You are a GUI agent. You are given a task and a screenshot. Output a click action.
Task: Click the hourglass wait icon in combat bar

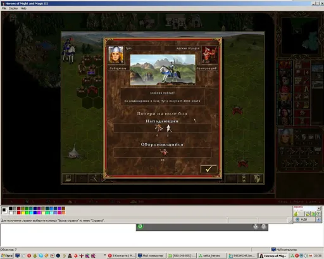point(244,179)
